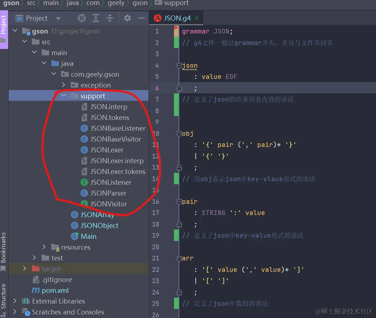Open the Bookmarks side tool tab

tap(3, 252)
